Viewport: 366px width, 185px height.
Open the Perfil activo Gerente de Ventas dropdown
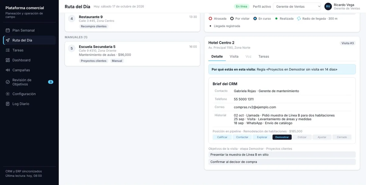[x=297, y=6]
